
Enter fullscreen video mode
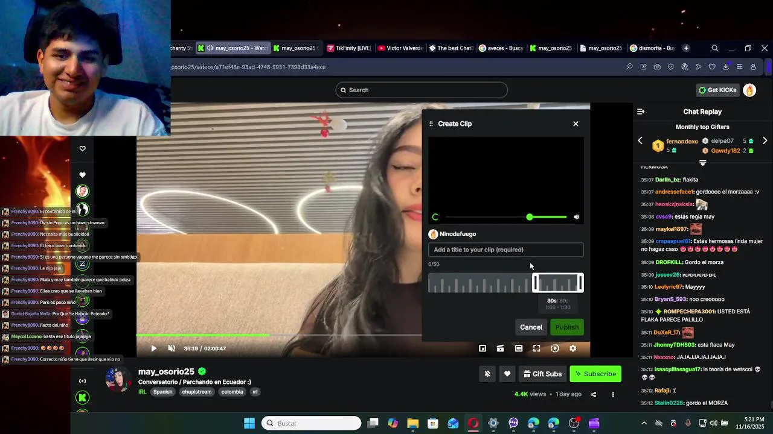tap(537, 348)
